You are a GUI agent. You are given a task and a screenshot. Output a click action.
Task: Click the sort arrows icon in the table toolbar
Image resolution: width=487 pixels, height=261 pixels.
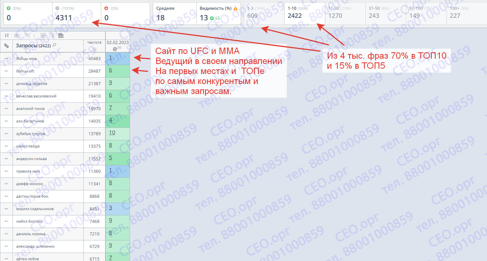pyautogui.click(x=6, y=35)
